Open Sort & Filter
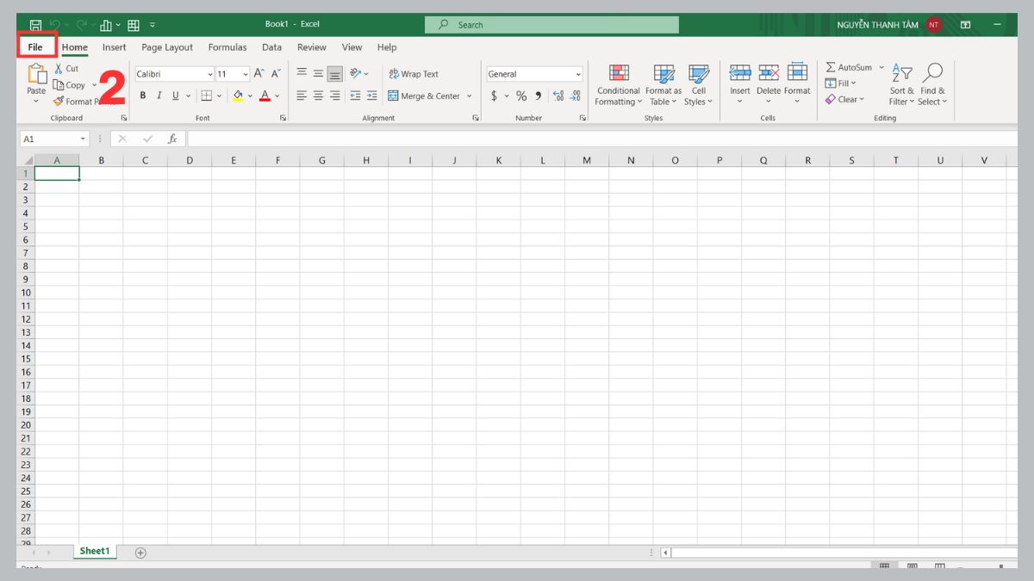1034x581 pixels. coord(902,85)
